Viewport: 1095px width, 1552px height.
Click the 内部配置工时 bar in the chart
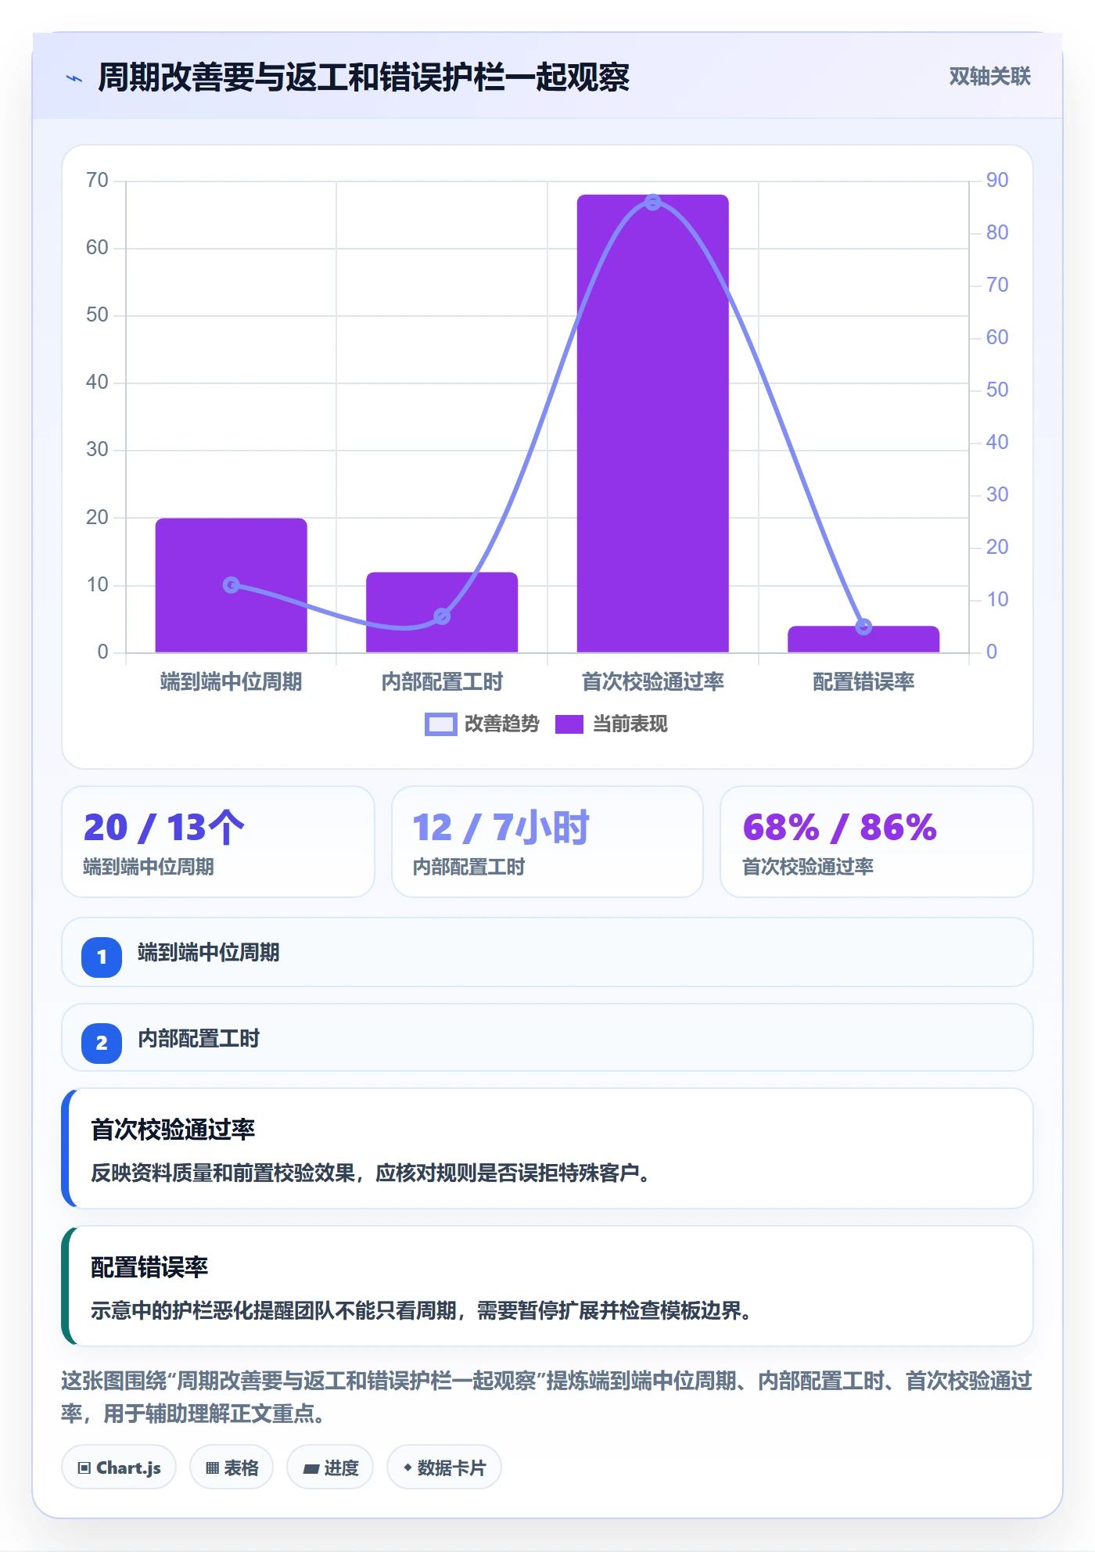tap(442, 613)
